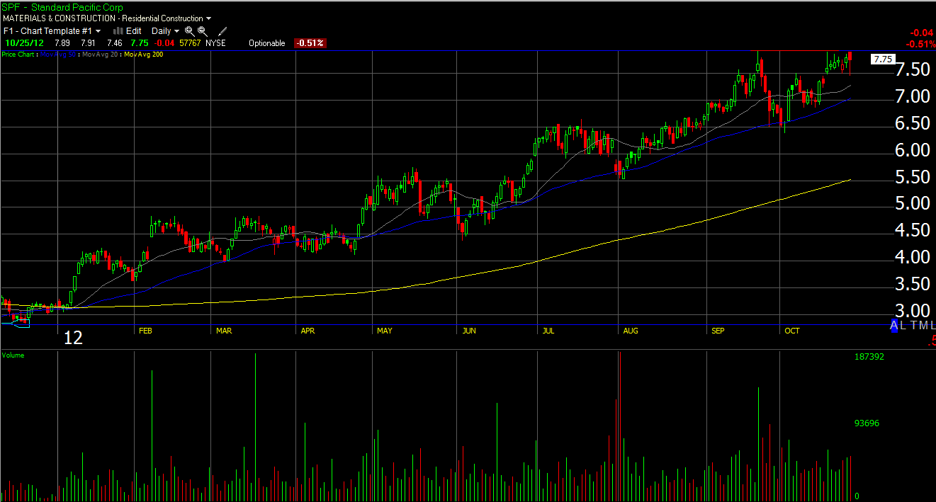This screenshot has width=936, height=502.
Task: Zoom out with the magnifier minus icon
Action: coord(202,31)
